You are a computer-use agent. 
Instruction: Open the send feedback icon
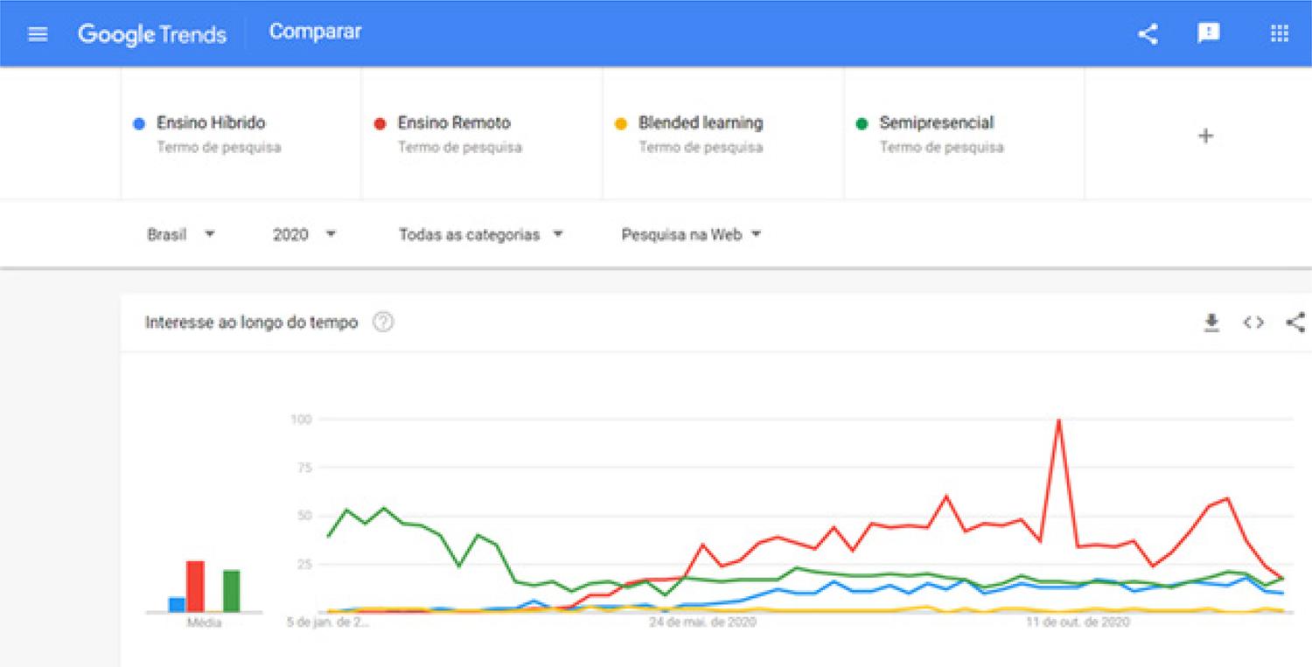tap(1208, 34)
